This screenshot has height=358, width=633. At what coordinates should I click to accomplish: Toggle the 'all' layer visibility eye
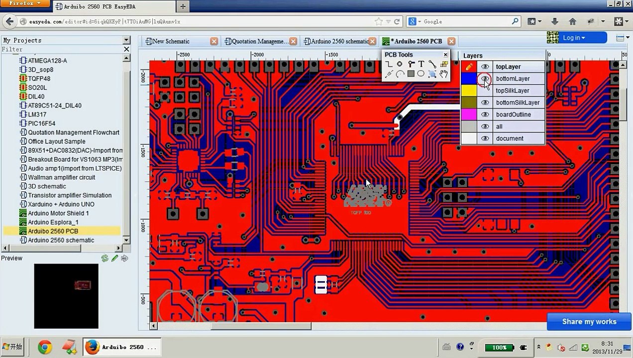(x=485, y=126)
